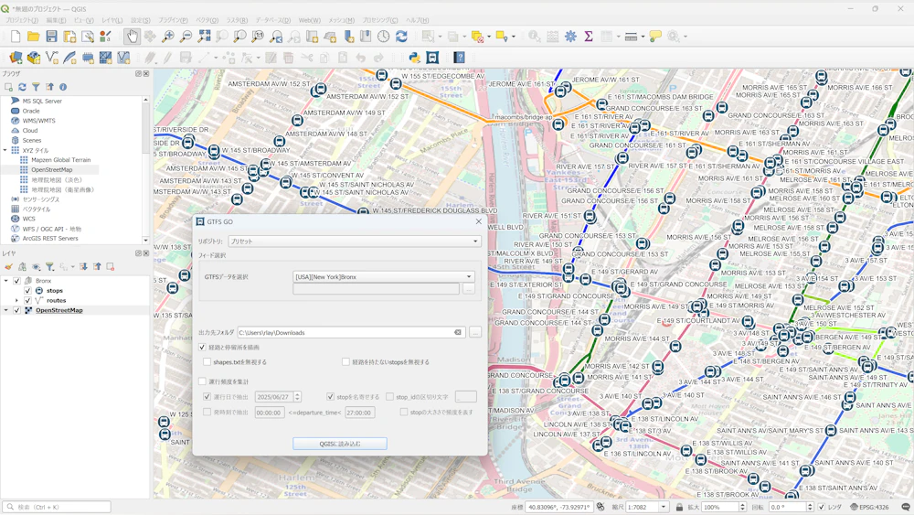Open the ベクタ menu

coord(207,20)
